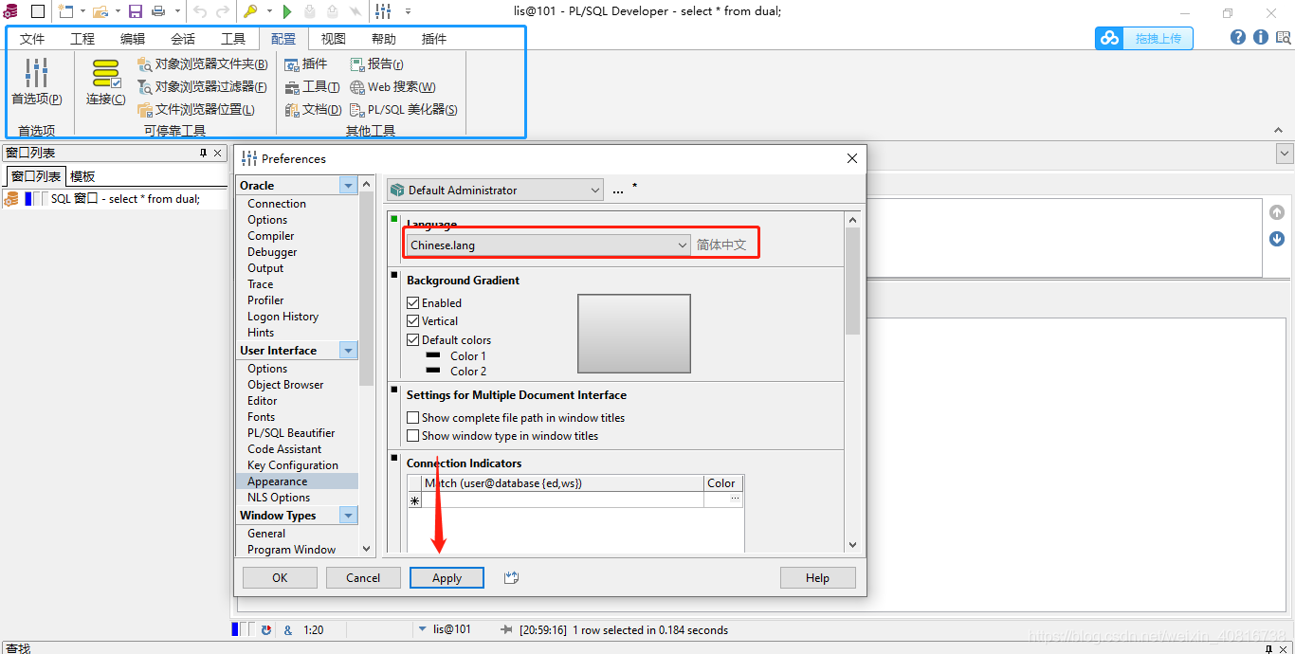
Task: Click the Cancel button in Preferences
Action: click(x=363, y=577)
